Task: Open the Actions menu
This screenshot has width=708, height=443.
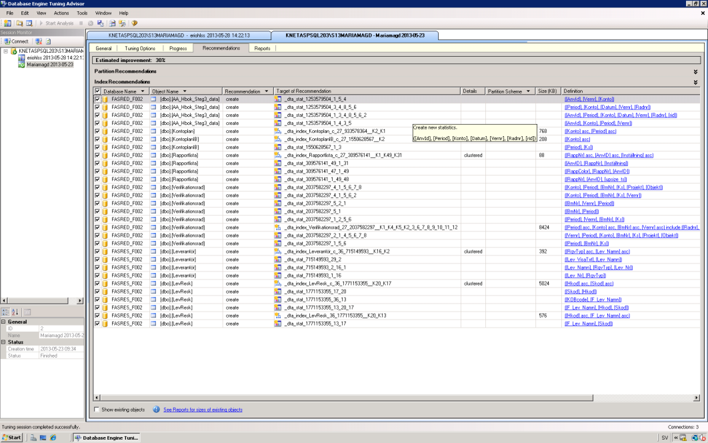Action: coord(61,13)
